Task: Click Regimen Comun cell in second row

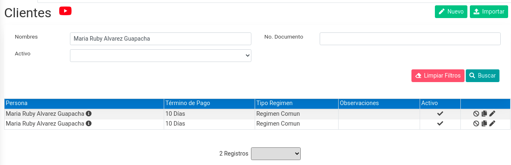Action: click(296, 124)
